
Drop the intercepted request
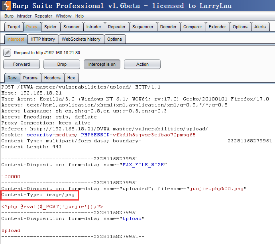(62, 64)
